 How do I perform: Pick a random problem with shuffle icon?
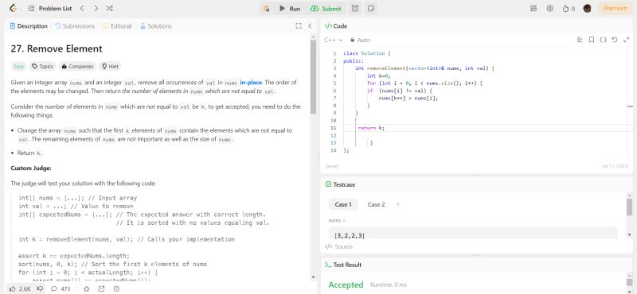point(109,8)
